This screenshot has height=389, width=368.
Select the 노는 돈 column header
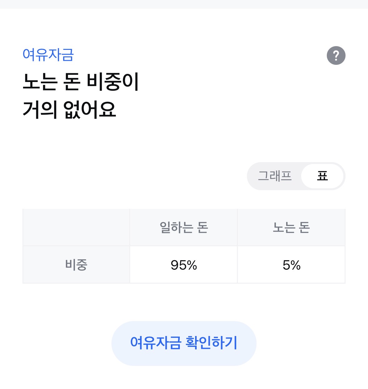coord(291,227)
